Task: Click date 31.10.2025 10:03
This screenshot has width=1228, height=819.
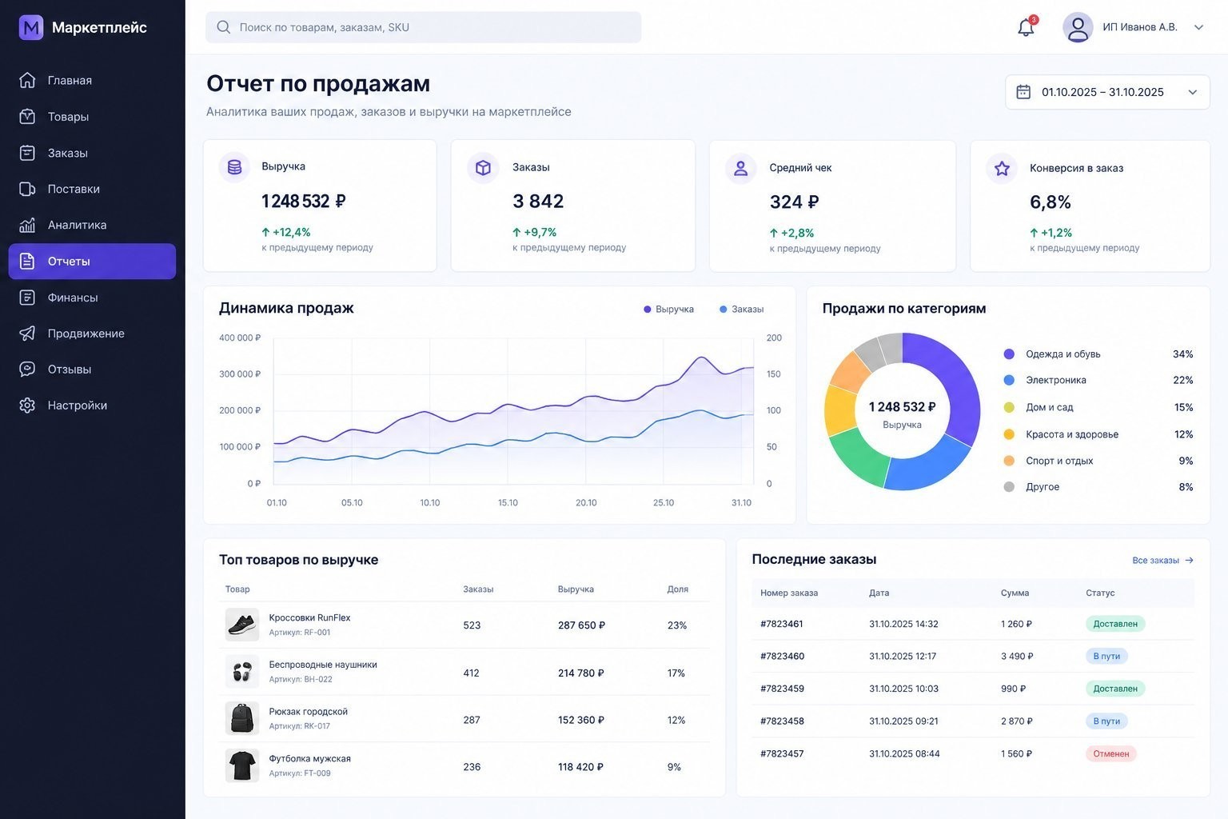Action: point(903,689)
